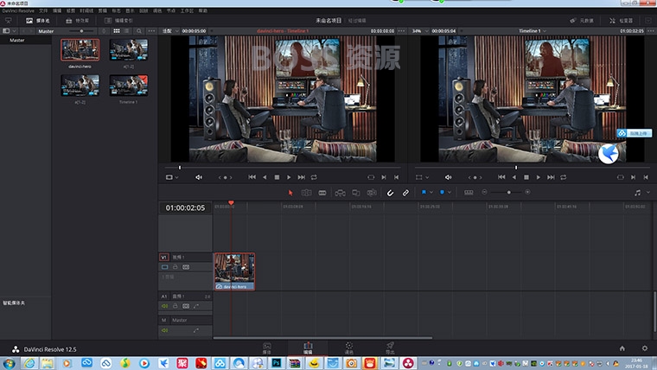Open the Inspector panel button at top-right

(x=622, y=21)
